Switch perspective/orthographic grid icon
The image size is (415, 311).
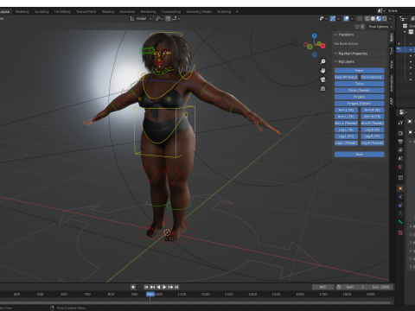pyautogui.click(x=322, y=89)
